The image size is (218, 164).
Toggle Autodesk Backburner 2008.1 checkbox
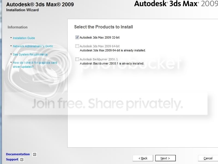pos(77,59)
